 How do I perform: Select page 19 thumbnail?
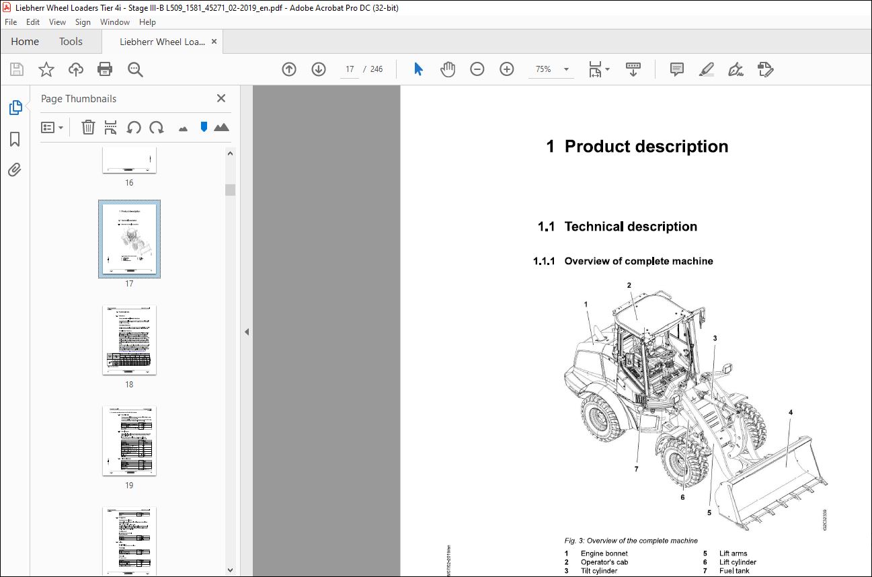(x=129, y=440)
